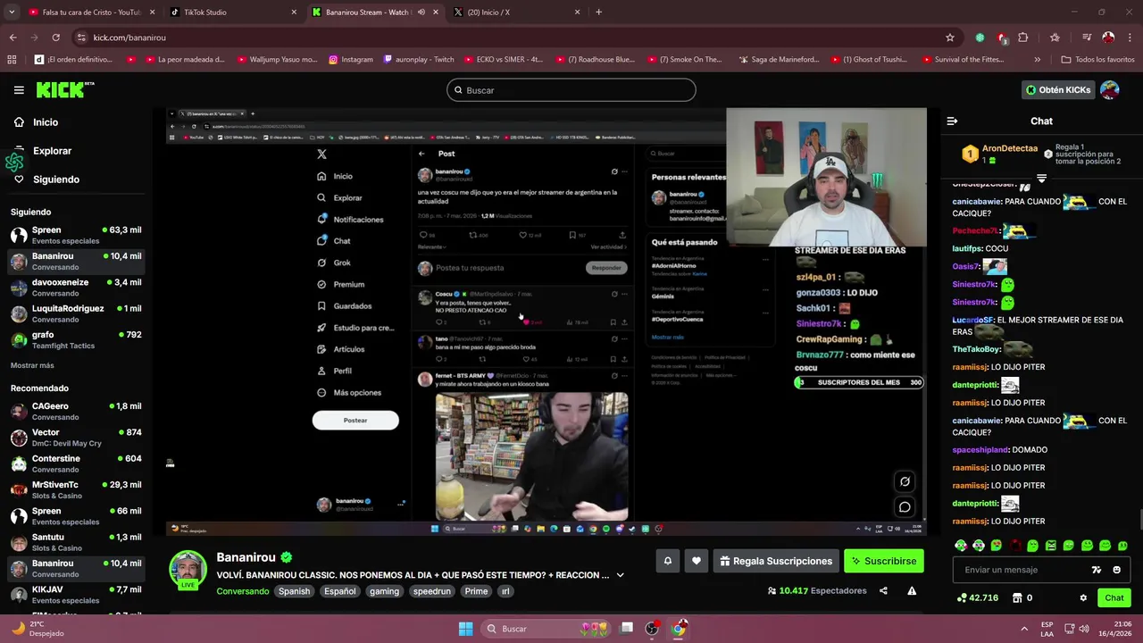Open the emoji smiley picker in chat

click(x=1116, y=570)
